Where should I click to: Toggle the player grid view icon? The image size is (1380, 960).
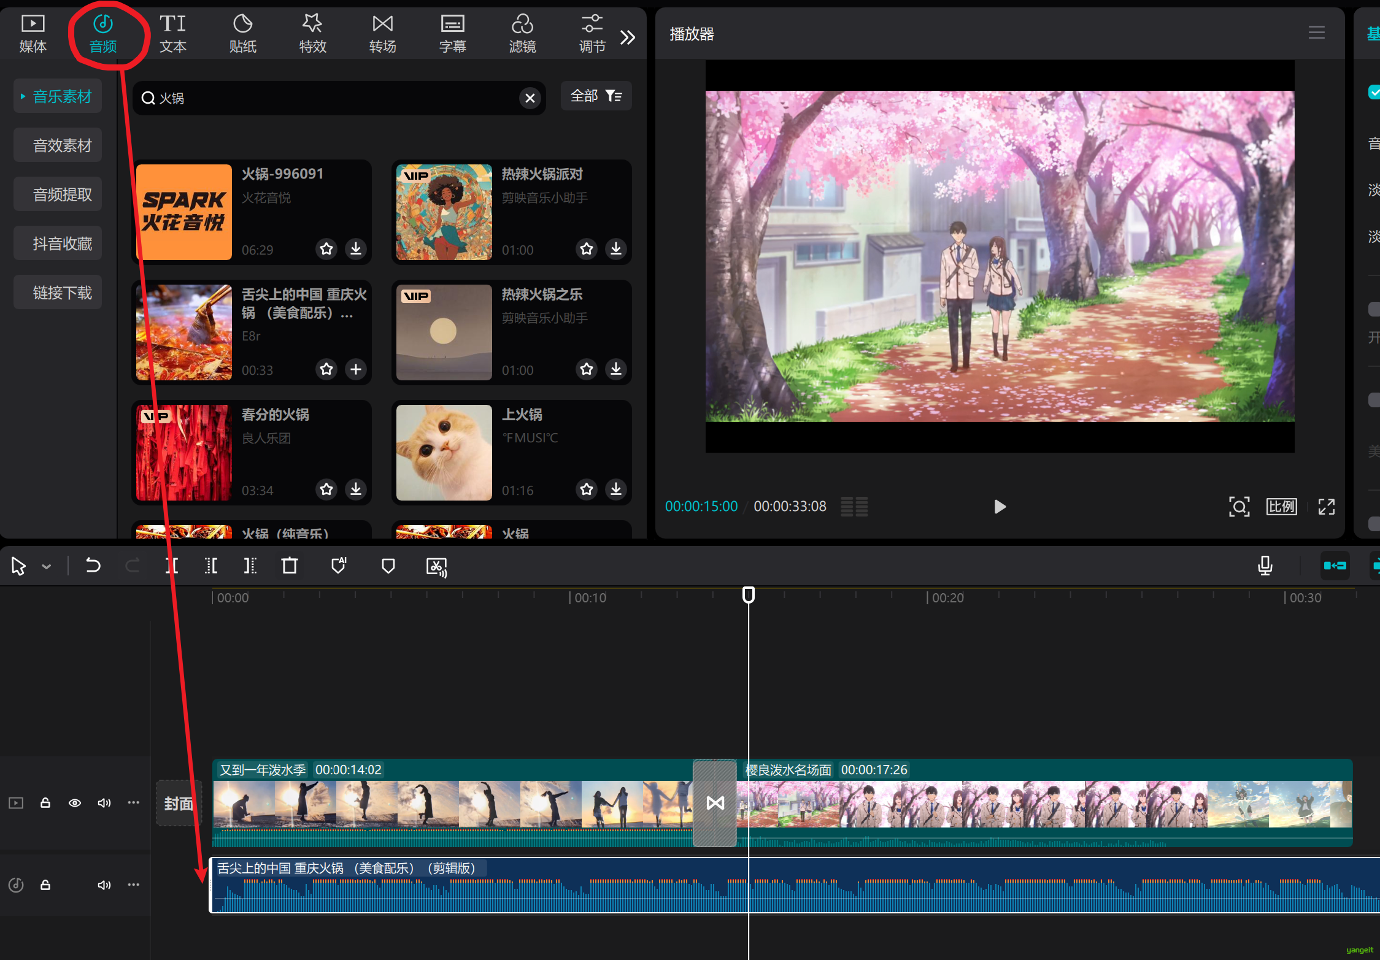tap(854, 507)
